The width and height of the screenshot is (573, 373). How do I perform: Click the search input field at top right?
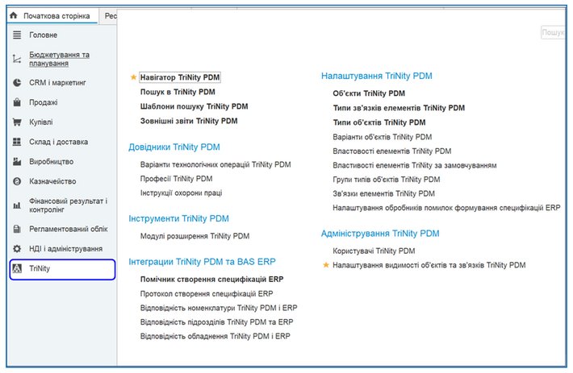tap(554, 32)
